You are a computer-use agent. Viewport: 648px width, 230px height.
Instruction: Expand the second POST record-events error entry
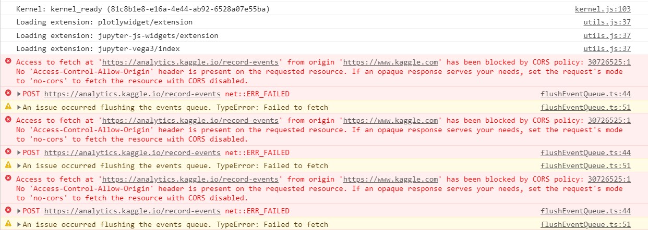(19, 153)
